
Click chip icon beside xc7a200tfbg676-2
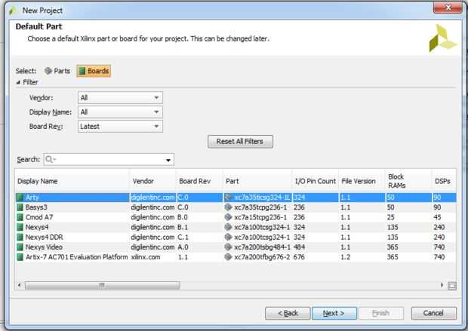tap(228, 257)
